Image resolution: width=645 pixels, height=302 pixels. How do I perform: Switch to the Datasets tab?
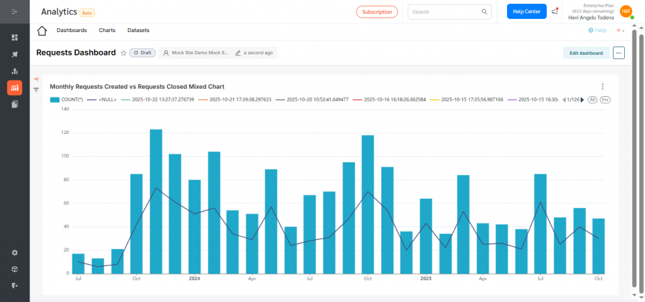(138, 30)
